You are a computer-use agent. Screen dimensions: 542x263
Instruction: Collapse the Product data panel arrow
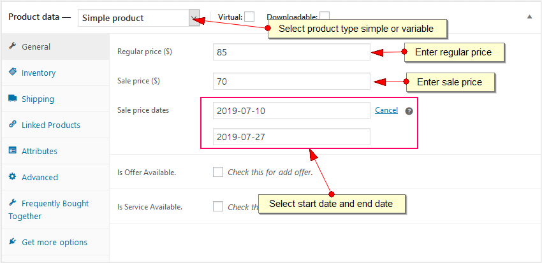pyautogui.click(x=529, y=17)
